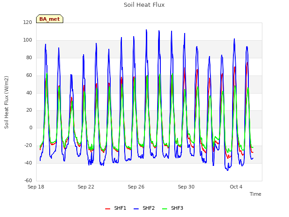Click the 20 y-axis tick label

point(29,110)
